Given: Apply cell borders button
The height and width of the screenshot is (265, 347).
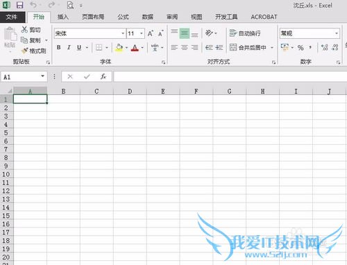Looking at the screenshot, I should point(99,47).
